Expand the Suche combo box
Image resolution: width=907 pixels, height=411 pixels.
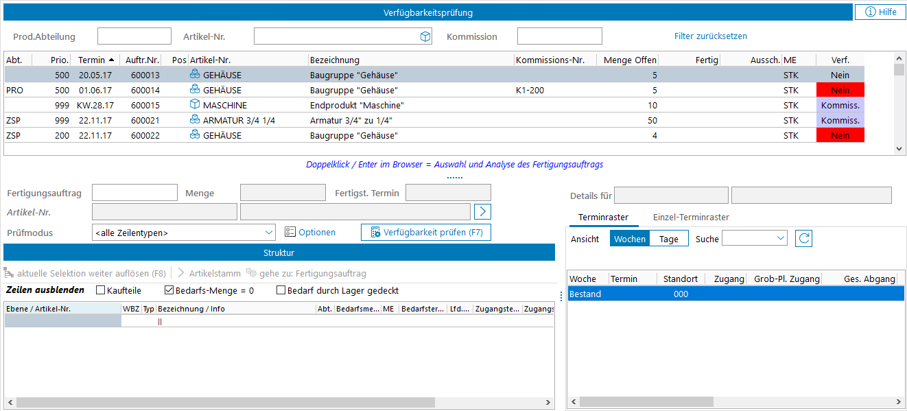[x=780, y=238]
